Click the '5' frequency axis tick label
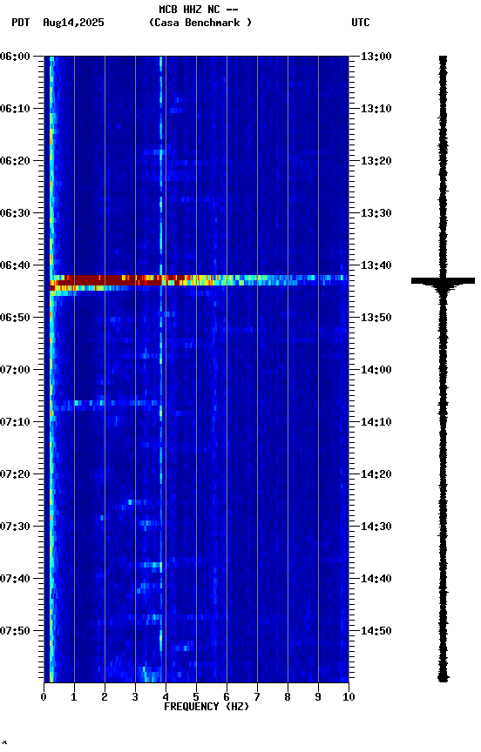Screen dimensions: 481x752 pos(196,697)
